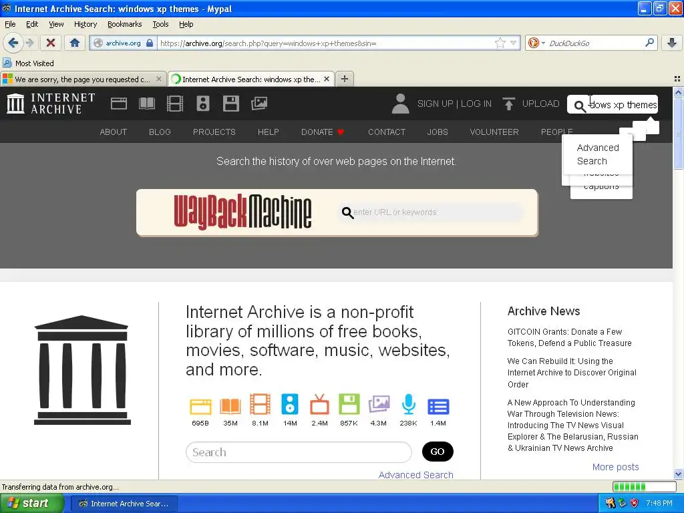Screen dimensions: 684x513
Task: Click the orange texts icon 35M
Action: click(230, 406)
